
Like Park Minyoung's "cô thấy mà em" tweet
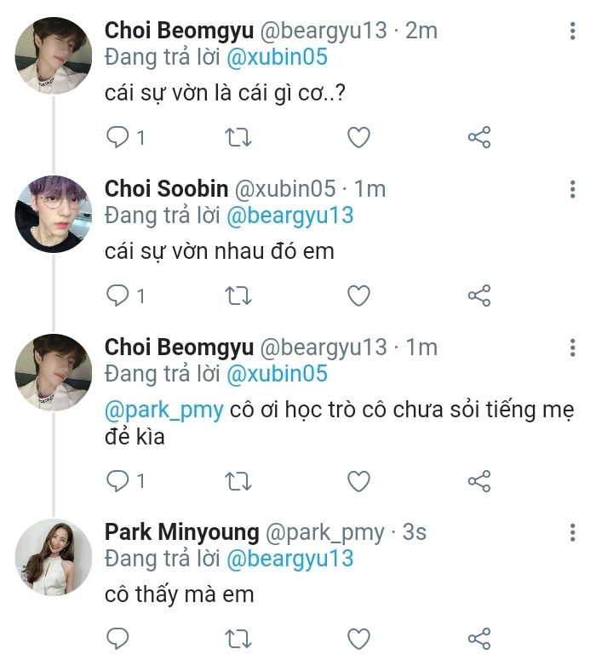(359, 639)
